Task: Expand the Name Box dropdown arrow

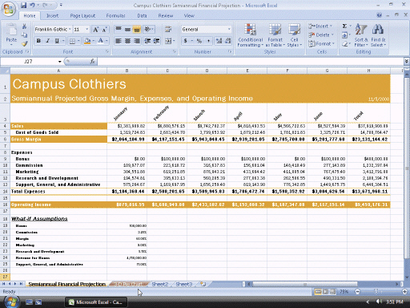Action: point(60,62)
